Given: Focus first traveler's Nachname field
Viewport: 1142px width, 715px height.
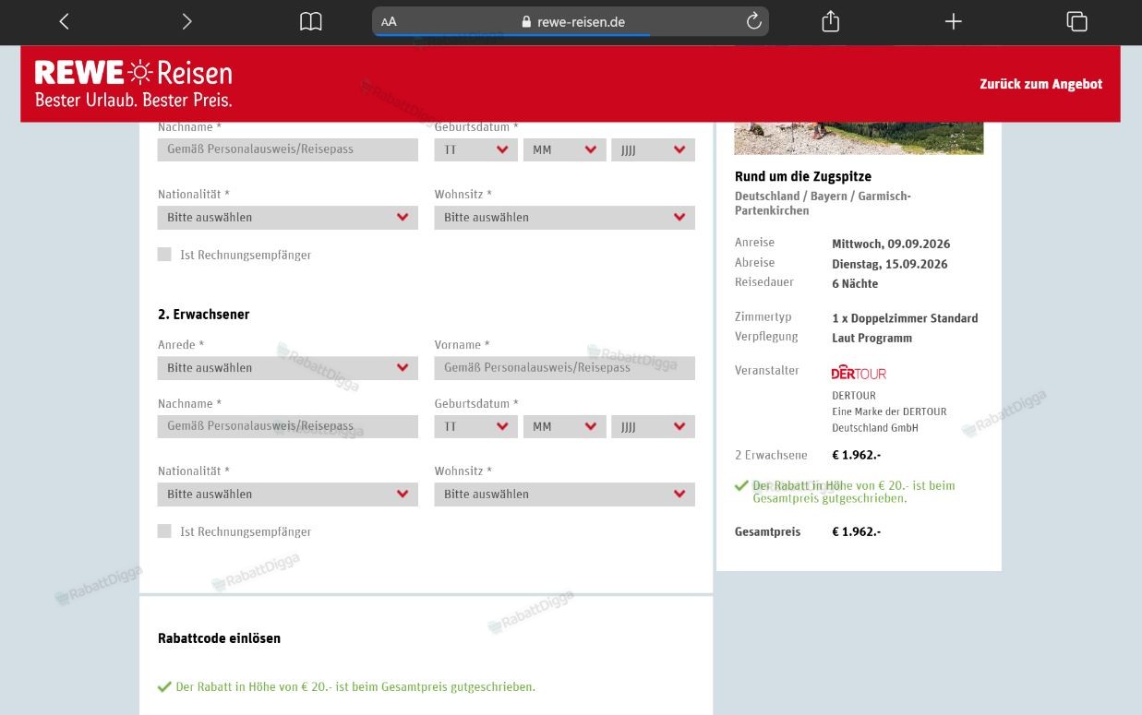Looking at the screenshot, I should tap(288, 149).
